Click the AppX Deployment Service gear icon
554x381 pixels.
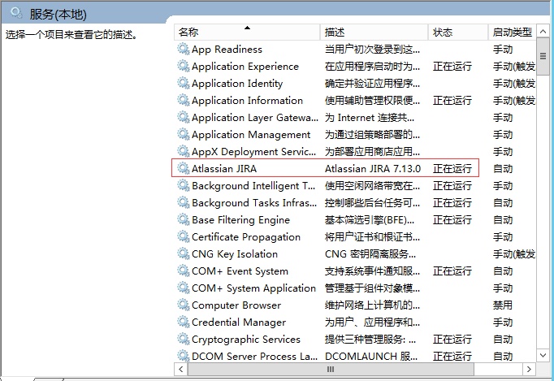184,152
